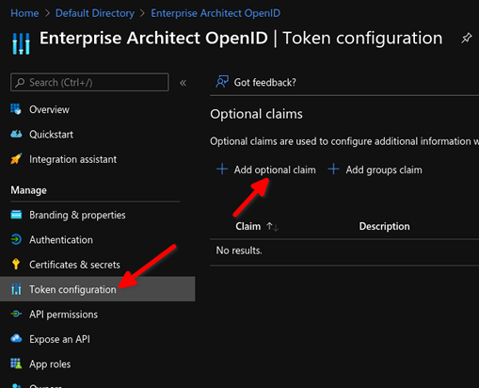Image resolution: width=479 pixels, height=388 pixels.
Task: Click the Branding & properties icon
Action: tap(16, 215)
